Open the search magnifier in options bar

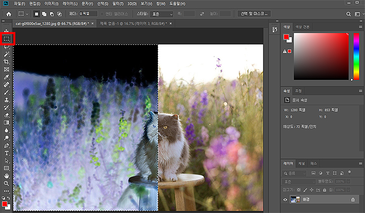point(348,14)
